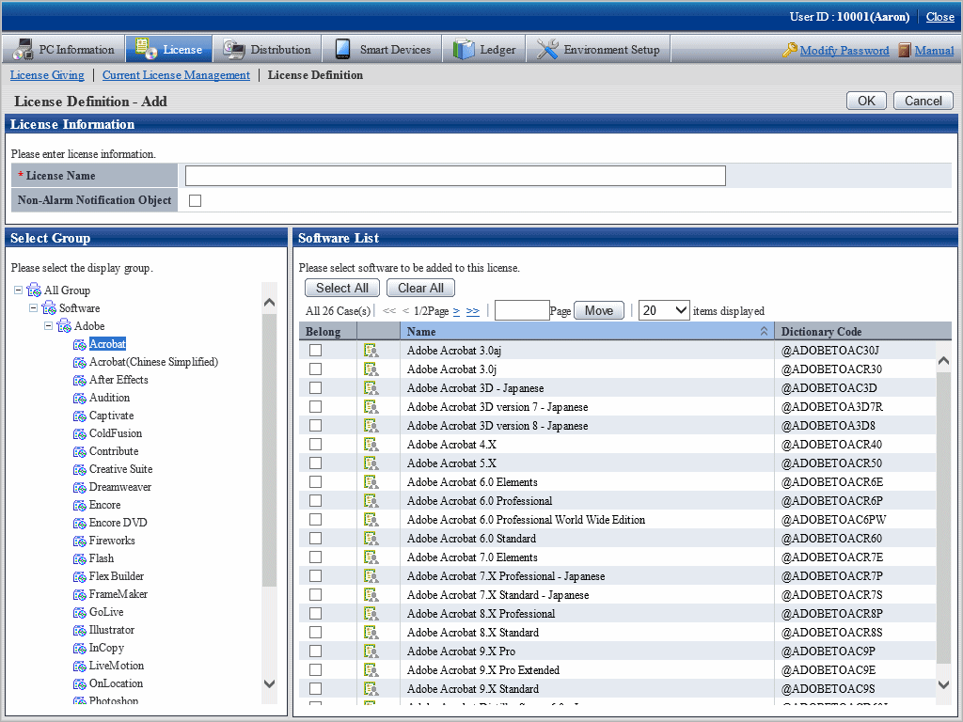Check the box for Adobe Acrobat 9.X Pro Extended
Viewport: 963px width, 722px height.
[315, 669]
